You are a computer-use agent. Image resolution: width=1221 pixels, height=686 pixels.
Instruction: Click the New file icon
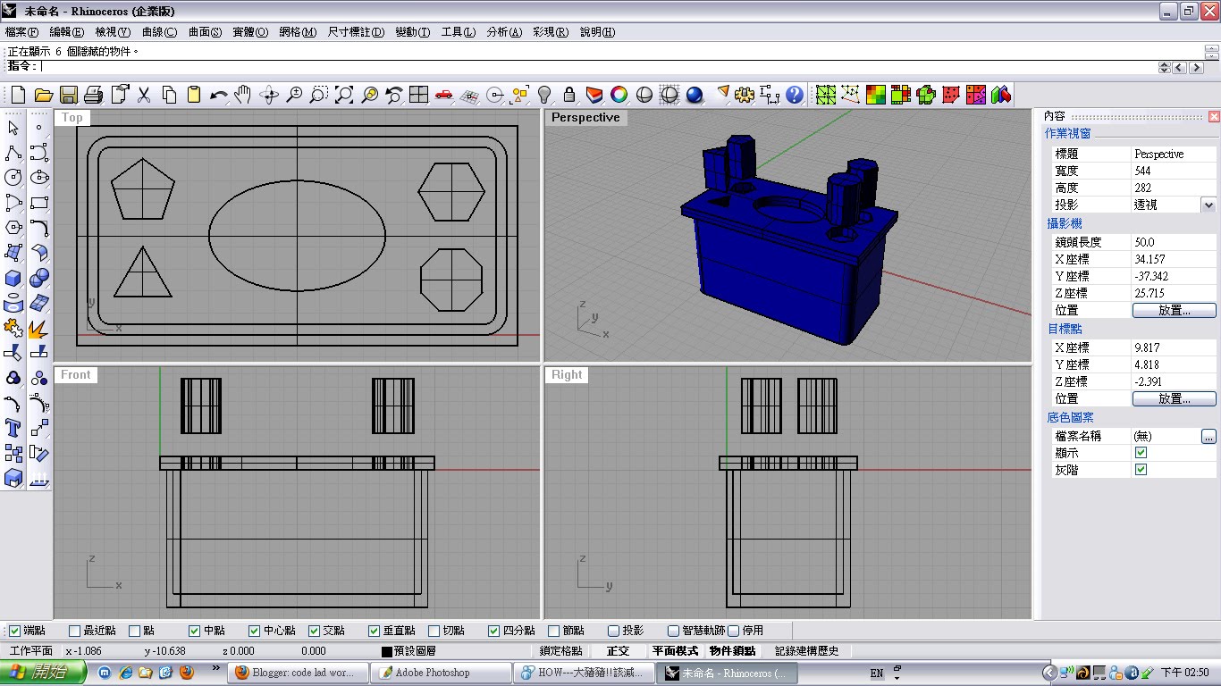coord(18,95)
